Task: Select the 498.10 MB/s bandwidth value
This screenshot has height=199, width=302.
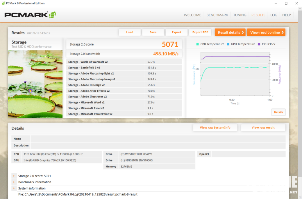Action: (166, 54)
